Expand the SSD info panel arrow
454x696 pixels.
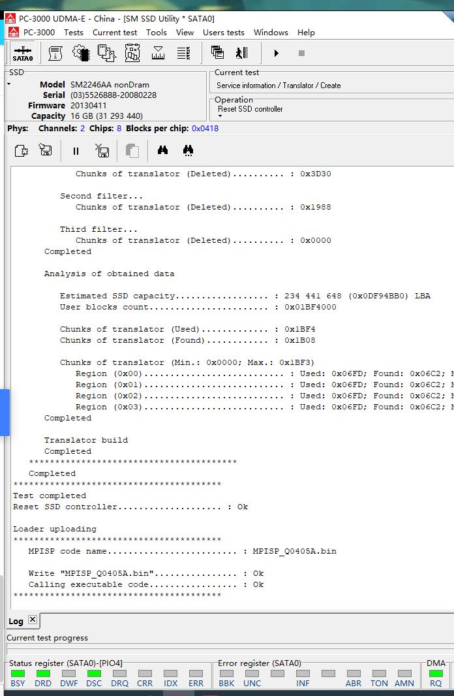[x=9, y=84]
